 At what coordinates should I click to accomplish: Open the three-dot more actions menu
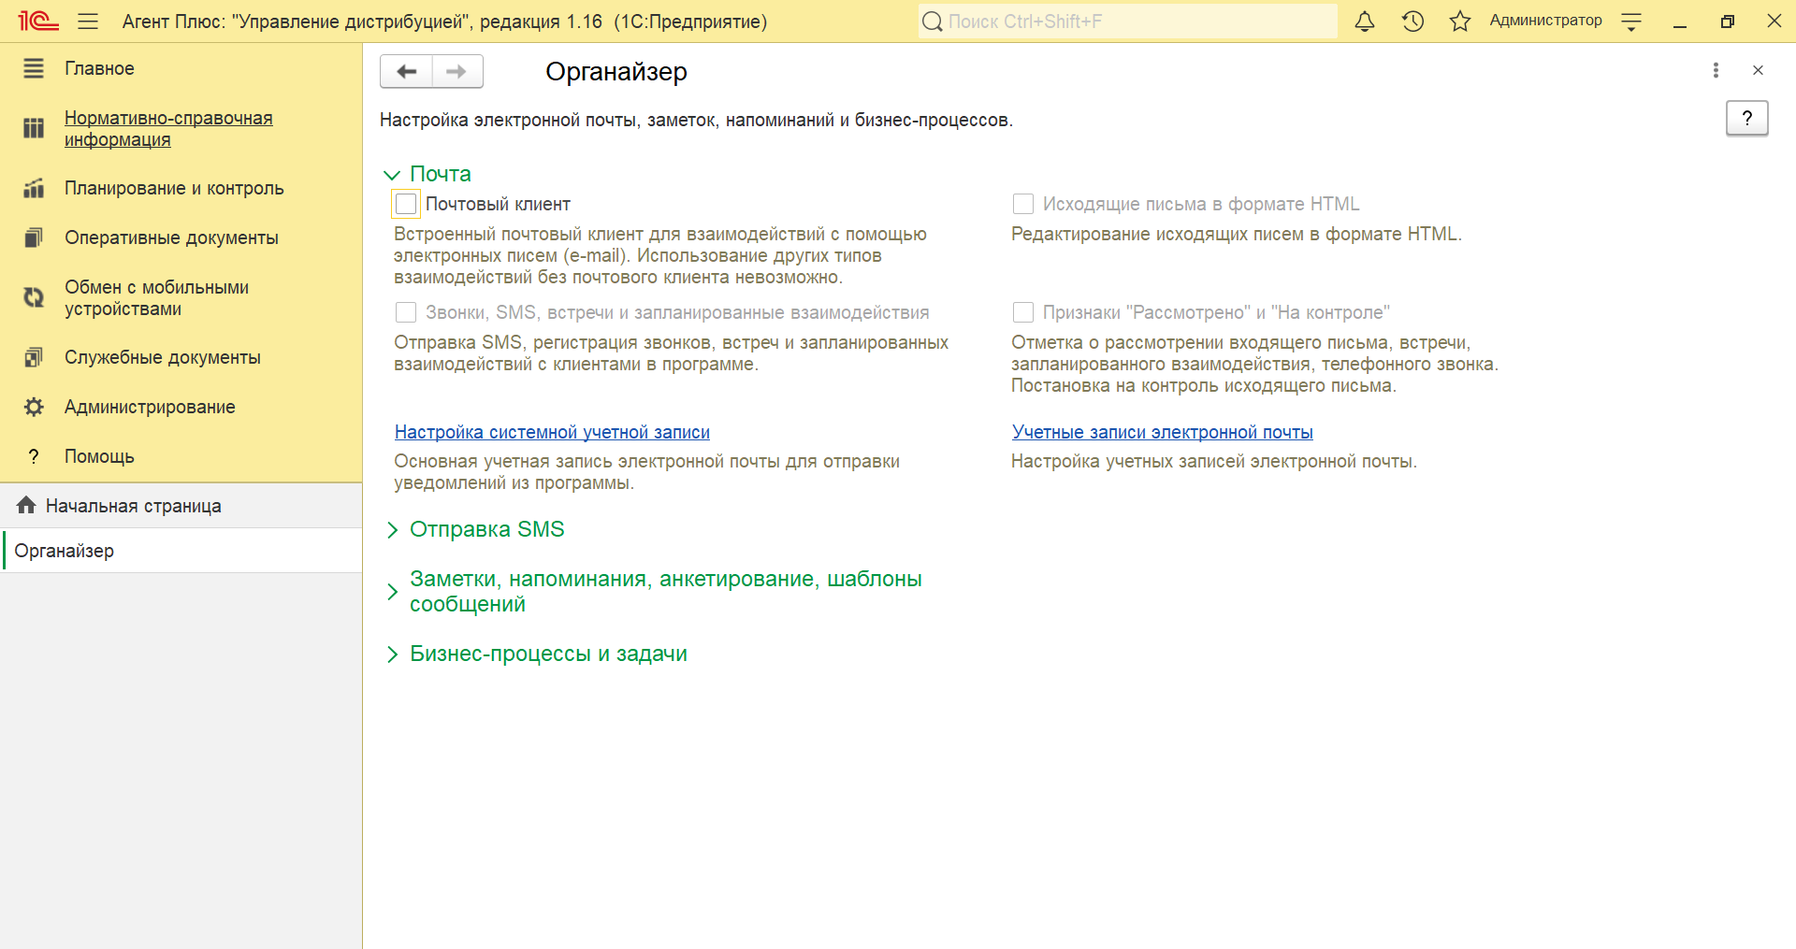click(1716, 70)
